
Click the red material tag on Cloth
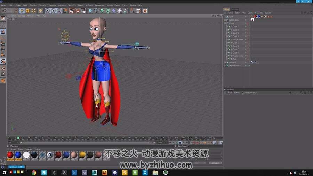(255, 17)
